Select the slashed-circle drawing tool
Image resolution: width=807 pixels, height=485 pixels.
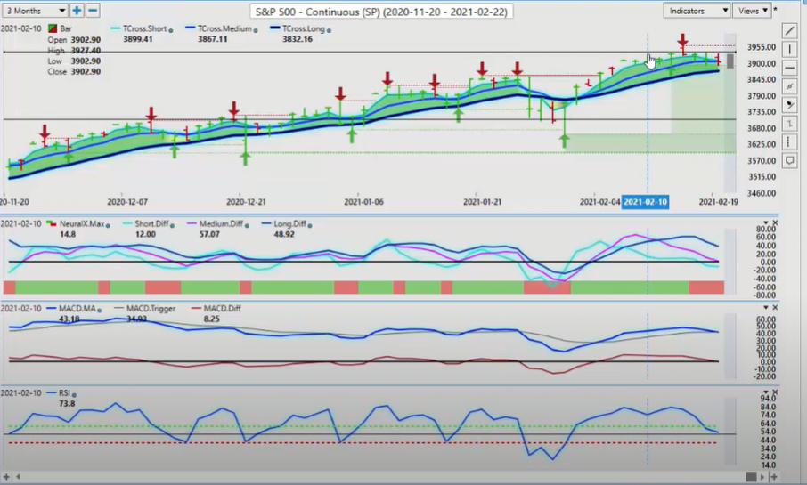(789, 86)
